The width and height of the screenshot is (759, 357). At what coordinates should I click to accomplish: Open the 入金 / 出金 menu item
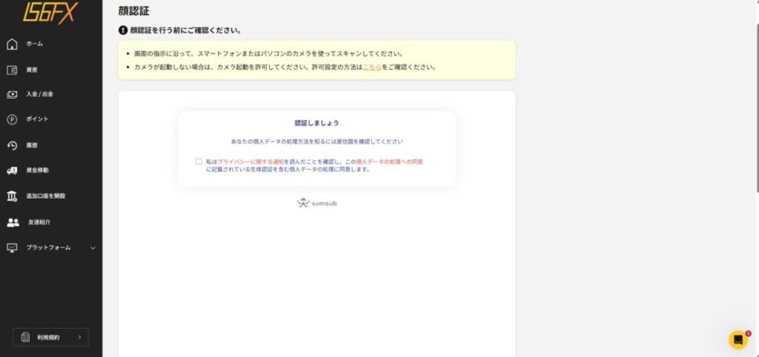pos(40,94)
